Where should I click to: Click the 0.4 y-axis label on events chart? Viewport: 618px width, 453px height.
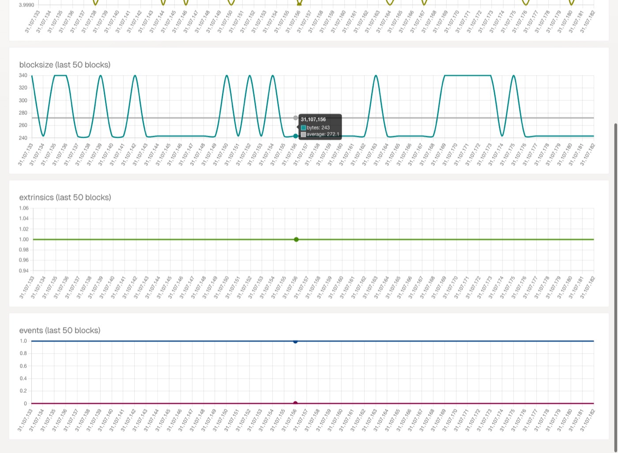click(23, 378)
